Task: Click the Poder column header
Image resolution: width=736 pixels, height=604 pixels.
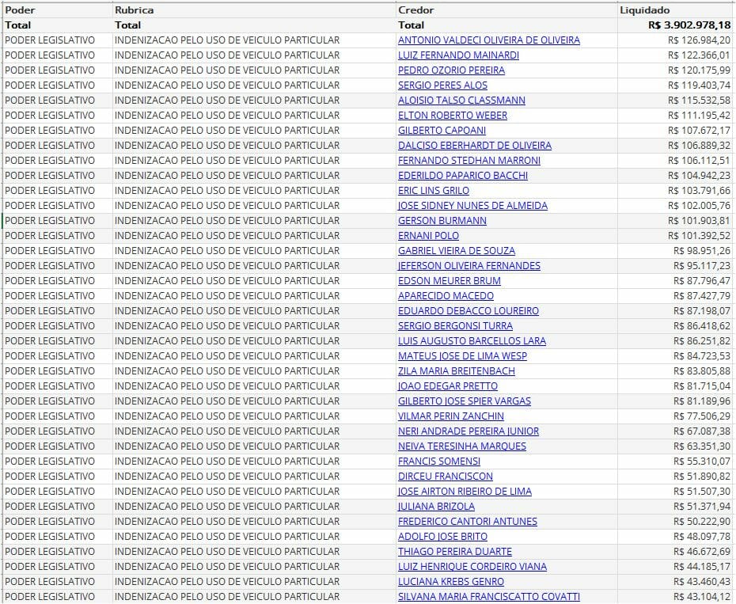Action: click(20, 10)
